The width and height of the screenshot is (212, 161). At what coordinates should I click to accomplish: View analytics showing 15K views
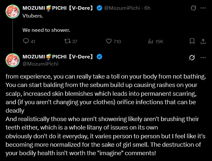(x=151, y=41)
